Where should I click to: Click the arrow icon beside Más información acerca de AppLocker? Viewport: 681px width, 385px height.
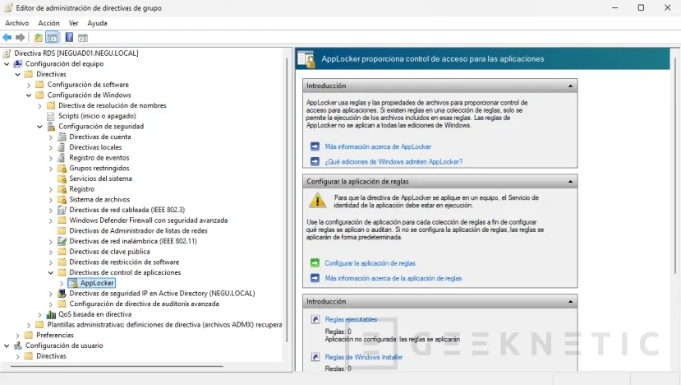[315, 146]
